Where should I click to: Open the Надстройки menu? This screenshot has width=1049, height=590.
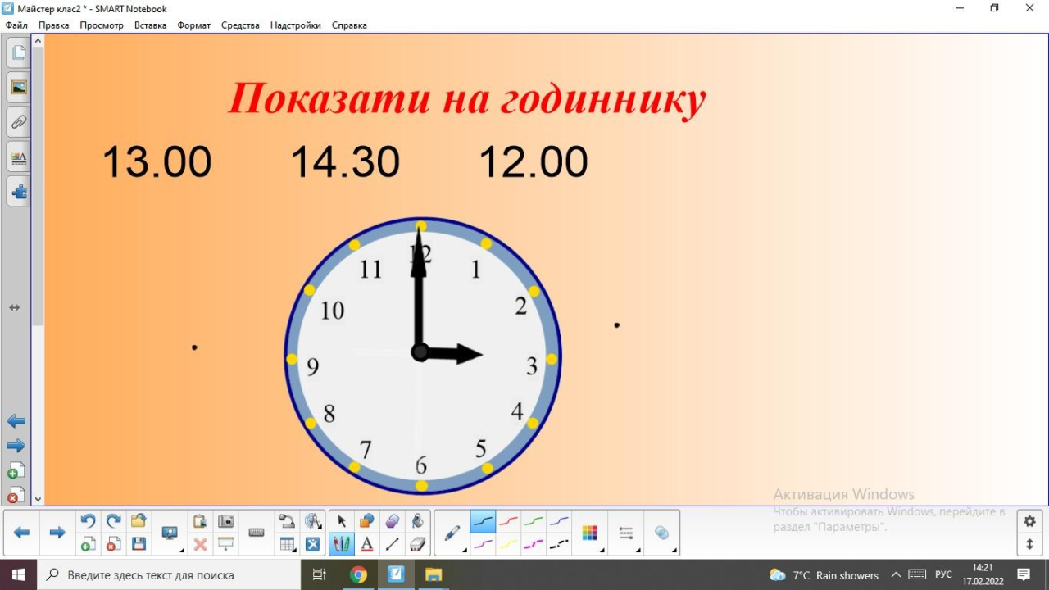tap(296, 25)
